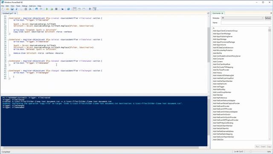Close the Untitled1.ps1 script tab
This screenshot has width=273, height=154.
(x=15, y=13)
